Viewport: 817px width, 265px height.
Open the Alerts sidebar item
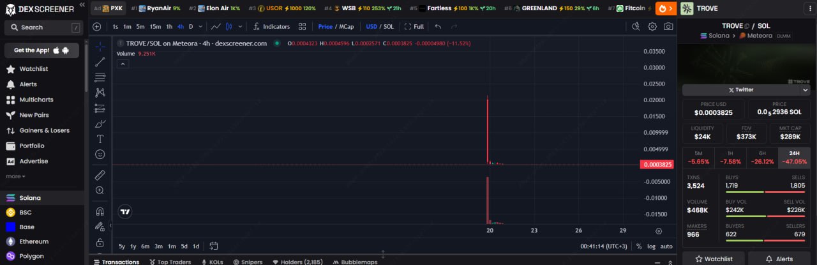(x=28, y=84)
